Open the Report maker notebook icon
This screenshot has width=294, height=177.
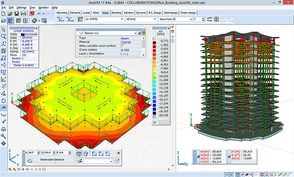pyautogui.click(x=25, y=21)
